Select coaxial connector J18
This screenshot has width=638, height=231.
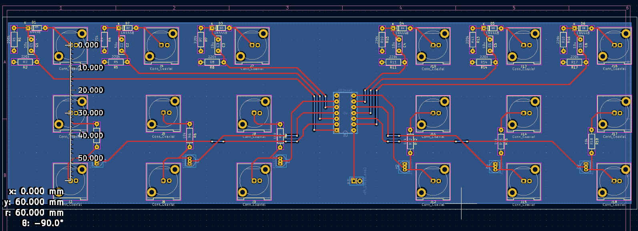coord(614,181)
